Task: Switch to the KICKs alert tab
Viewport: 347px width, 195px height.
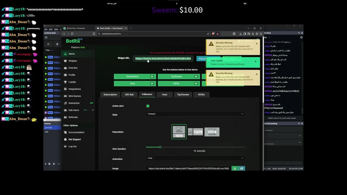Action: [x=201, y=95]
